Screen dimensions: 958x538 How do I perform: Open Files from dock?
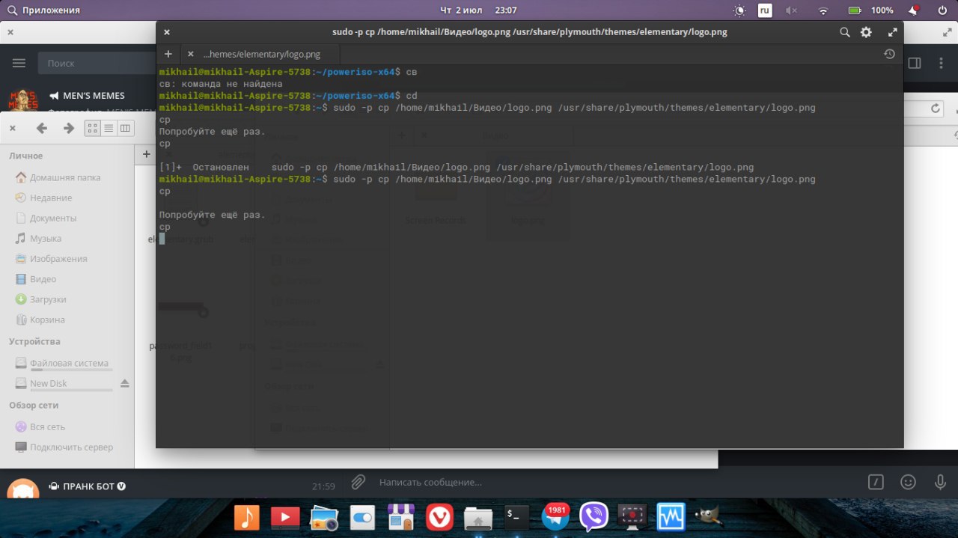(478, 517)
